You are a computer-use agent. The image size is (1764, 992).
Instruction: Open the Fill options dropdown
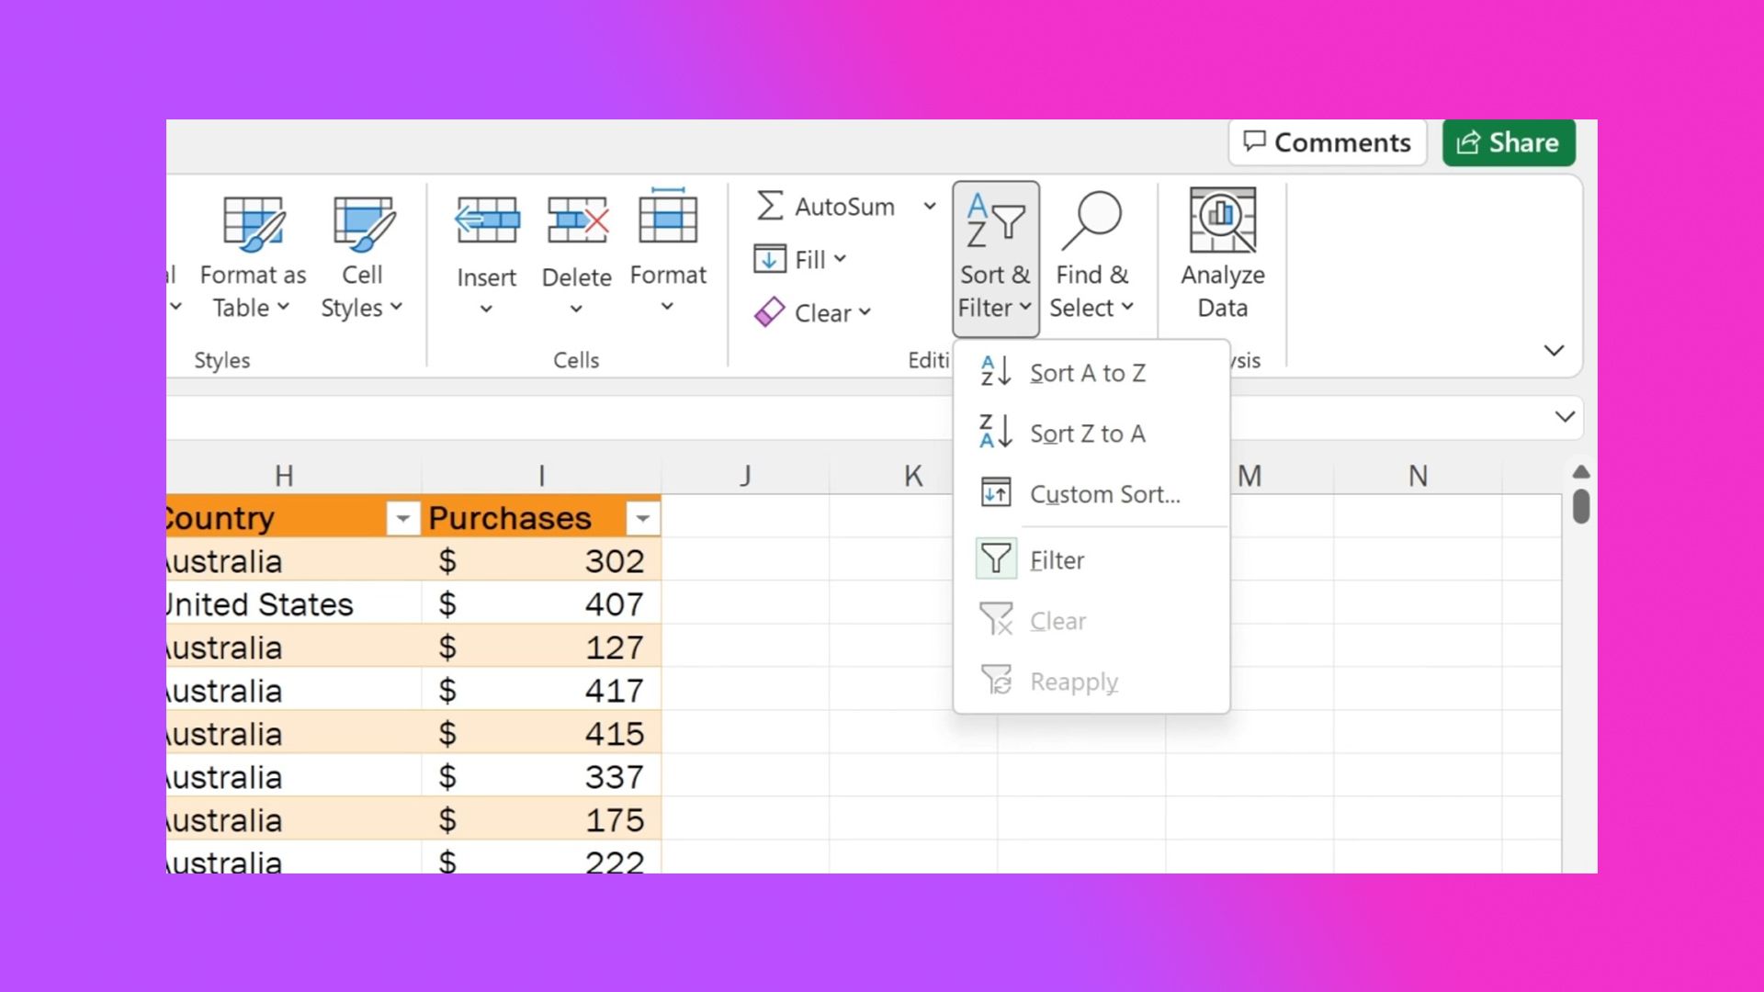(x=838, y=258)
